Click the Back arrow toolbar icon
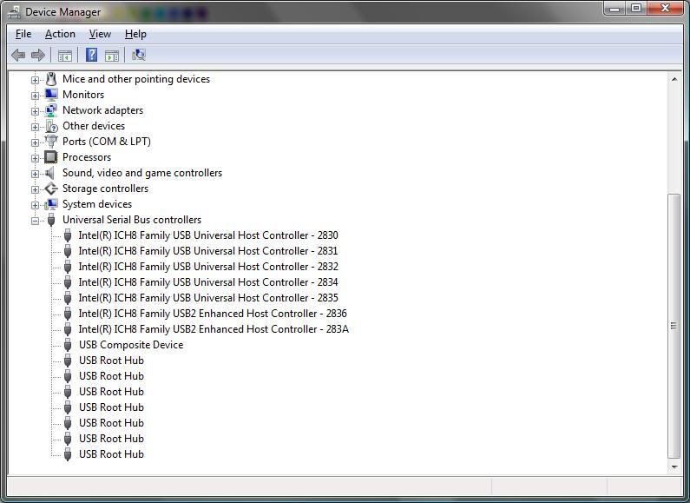 click(x=18, y=55)
